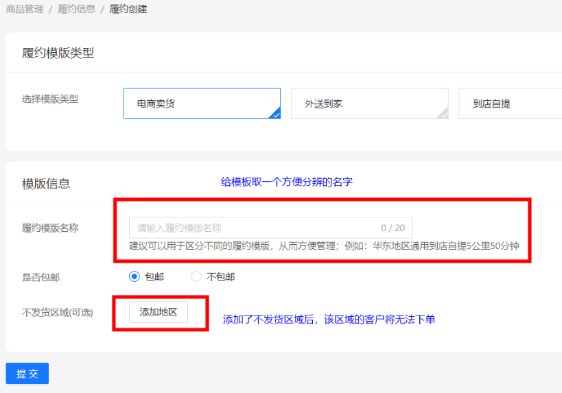Click the 0 / 20 character counter
562x393 pixels.
[393, 228]
